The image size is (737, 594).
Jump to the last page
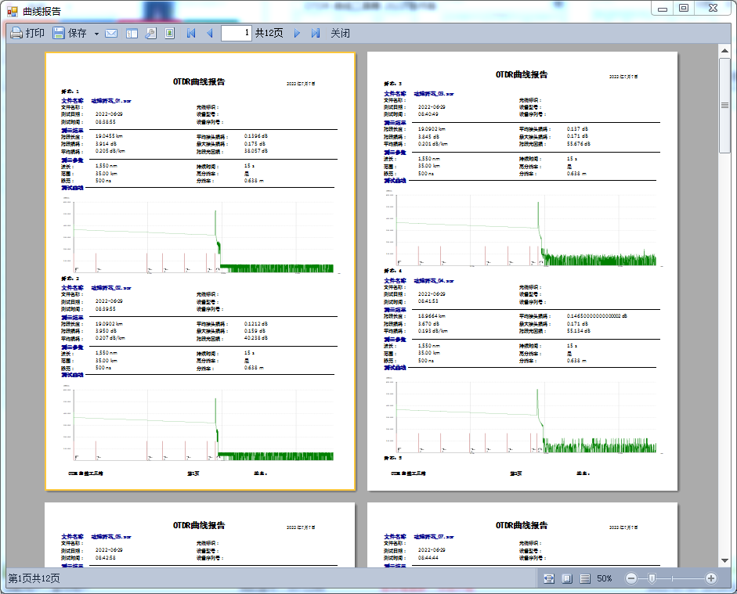click(x=316, y=34)
